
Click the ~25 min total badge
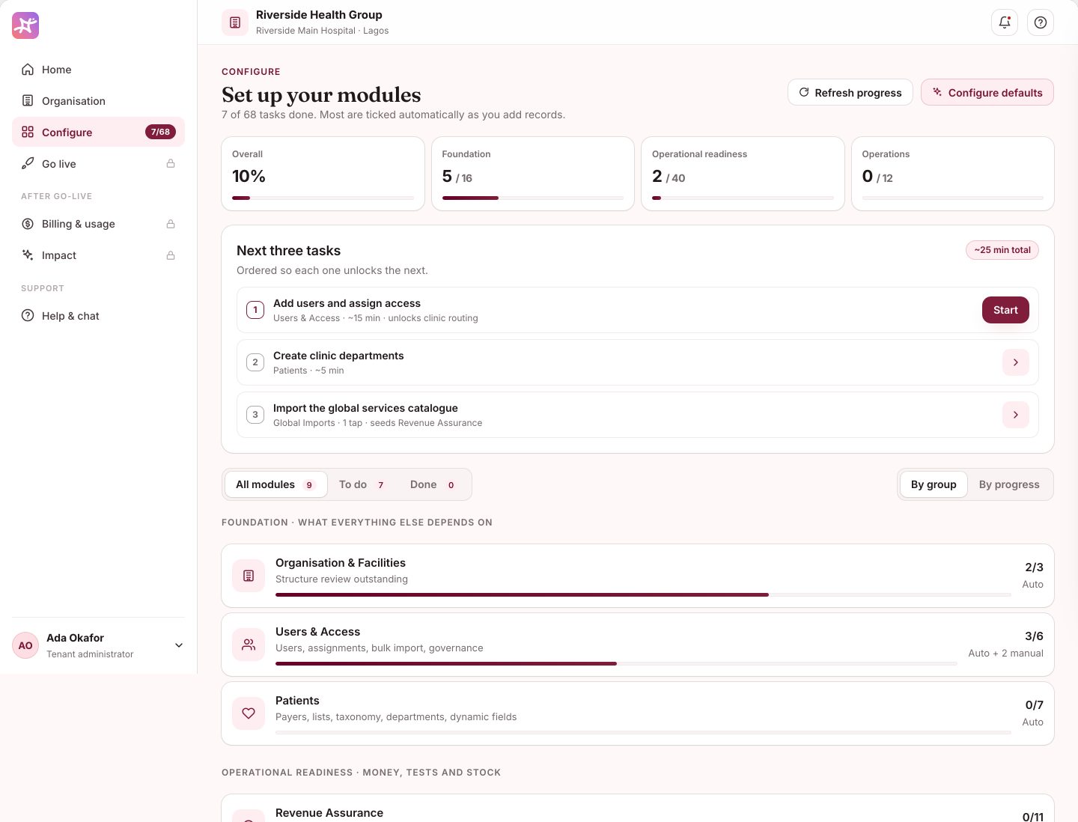click(1002, 250)
